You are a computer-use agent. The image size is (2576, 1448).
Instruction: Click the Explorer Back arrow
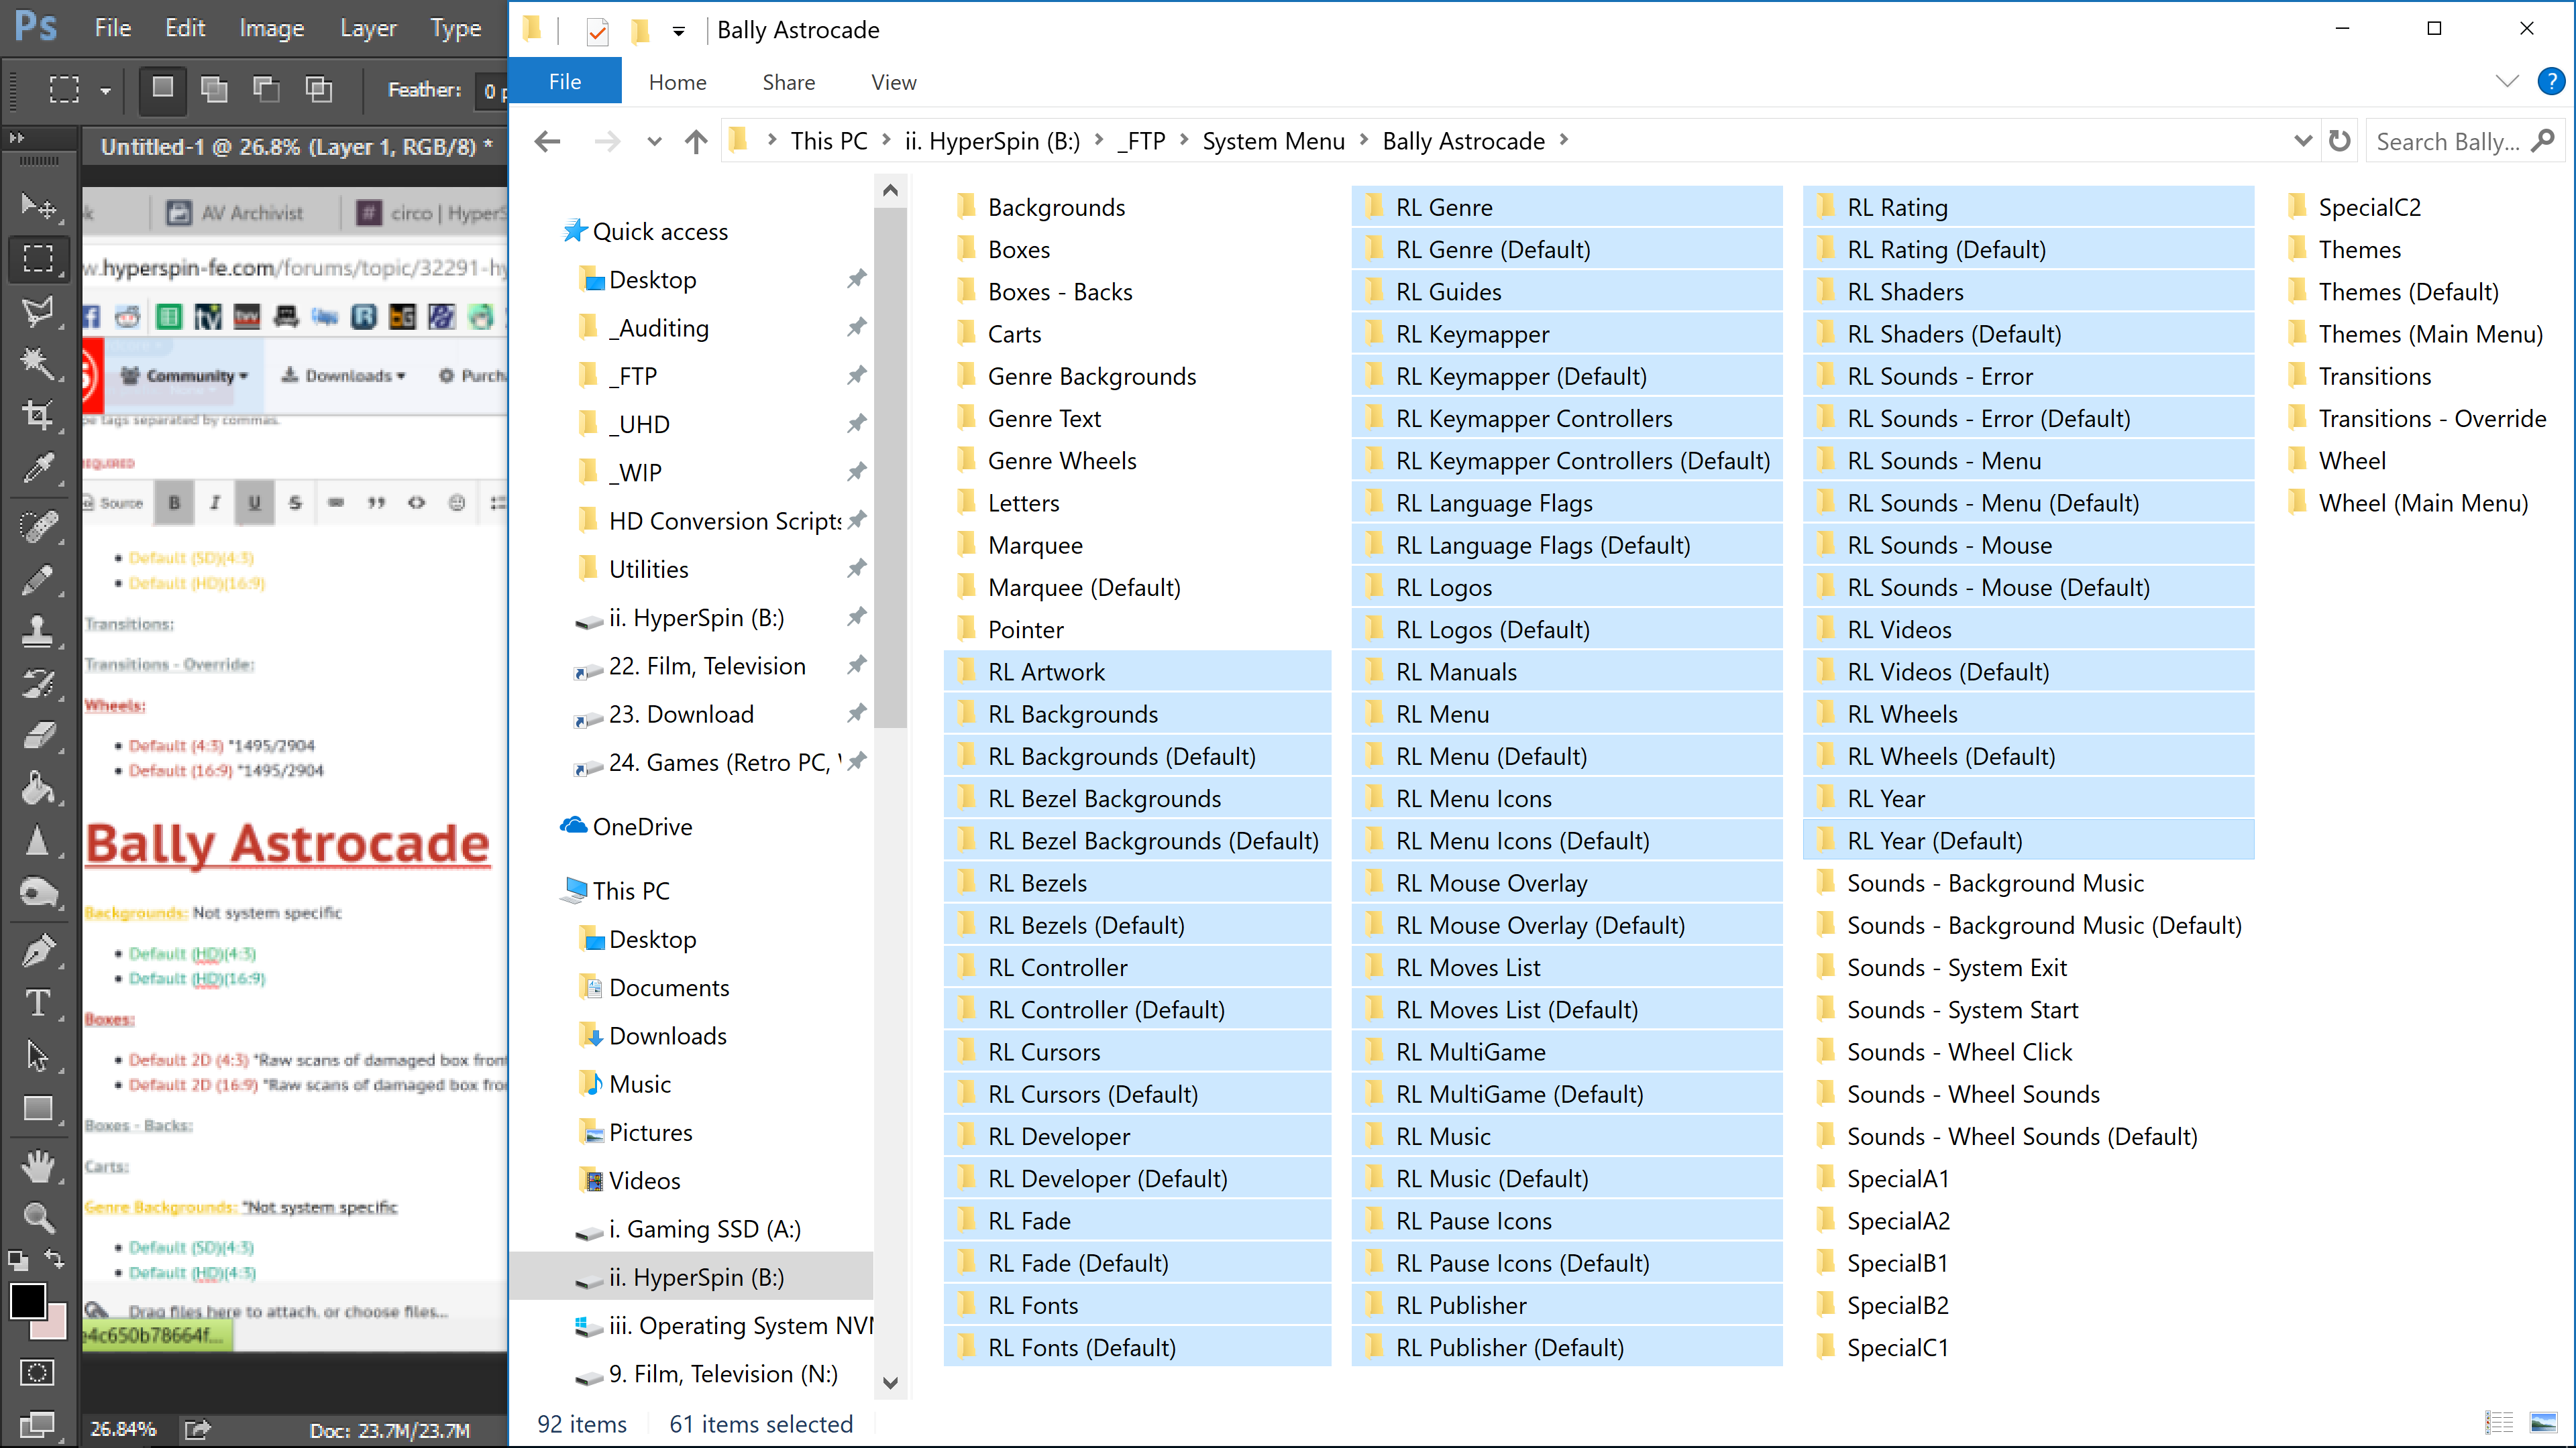pos(548,142)
